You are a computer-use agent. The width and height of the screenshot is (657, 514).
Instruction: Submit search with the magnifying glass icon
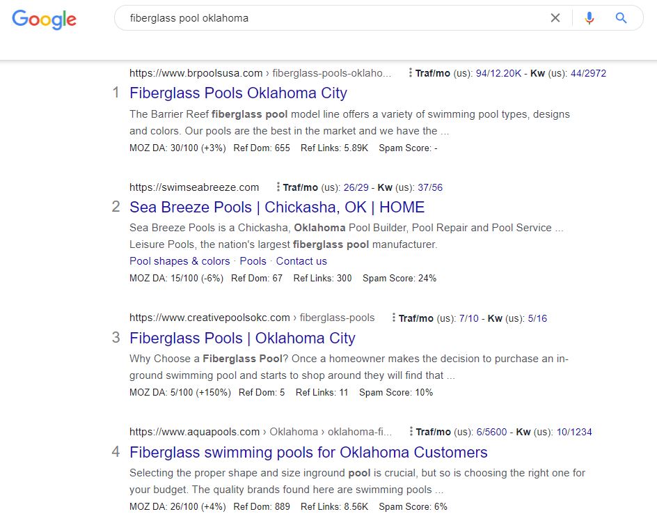pyautogui.click(x=621, y=18)
